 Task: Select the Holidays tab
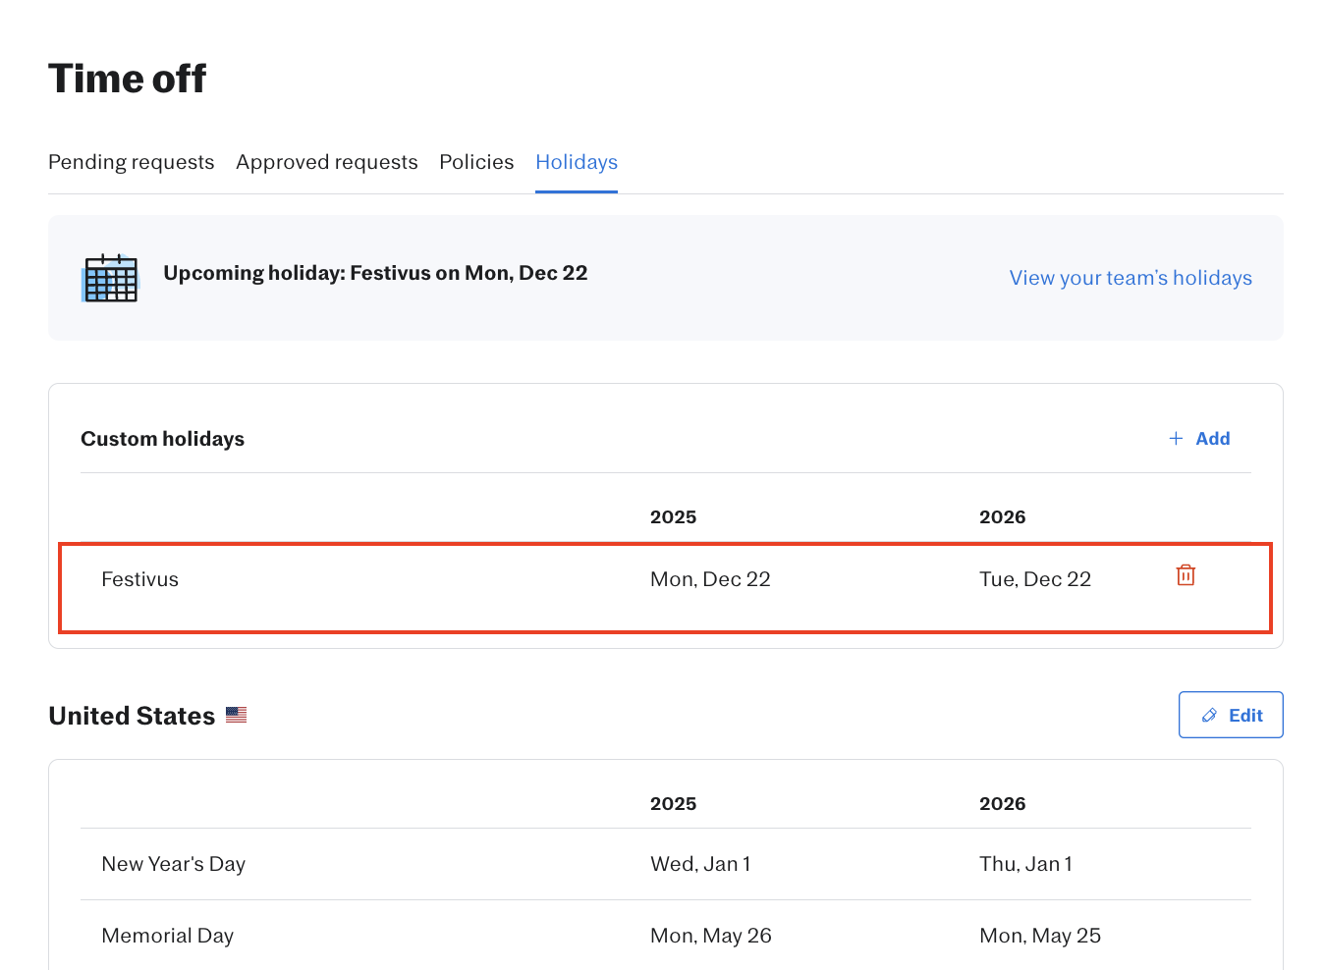click(x=577, y=162)
